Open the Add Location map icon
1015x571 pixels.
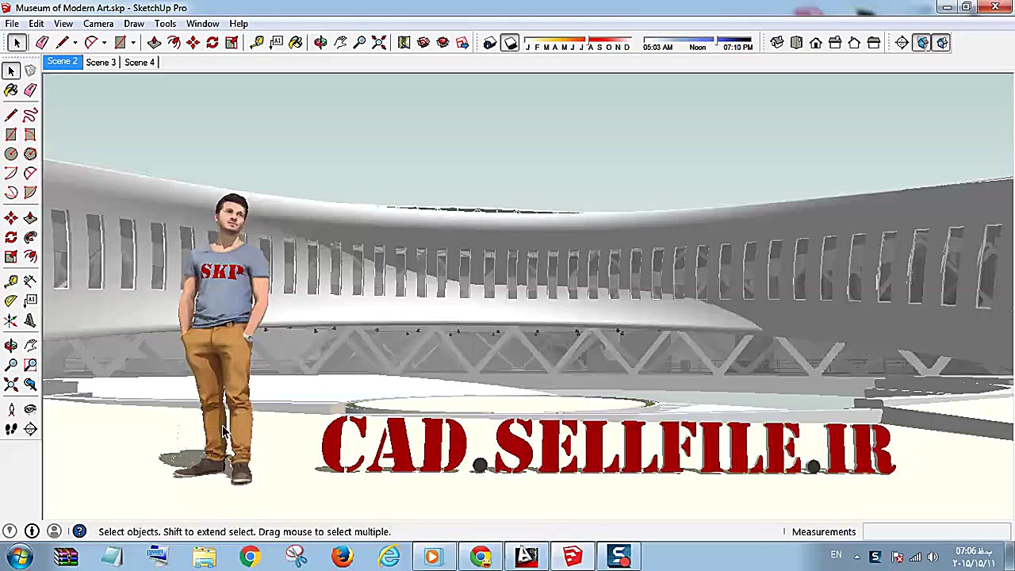point(404,43)
